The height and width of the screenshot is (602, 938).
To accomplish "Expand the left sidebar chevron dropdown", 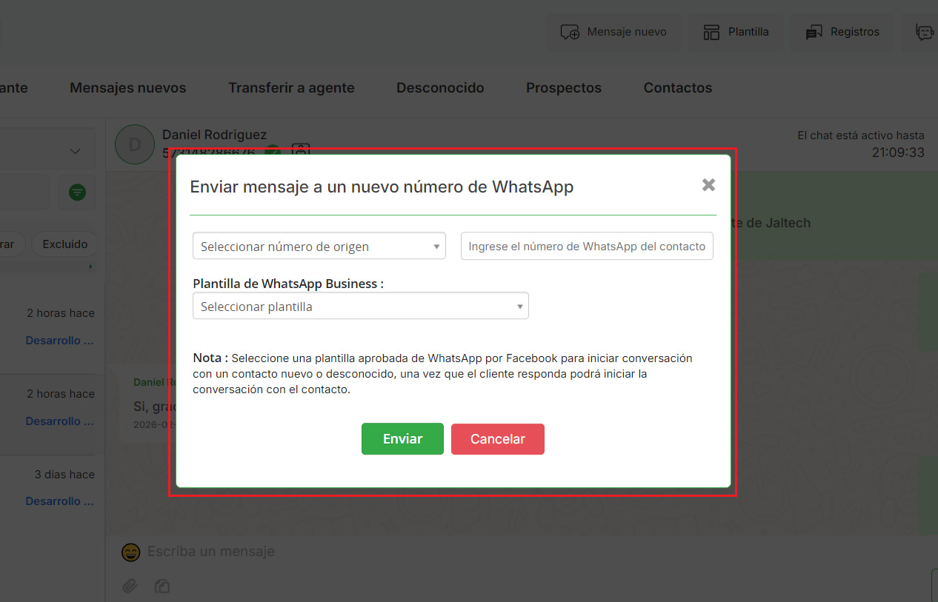I will [75, 151].
